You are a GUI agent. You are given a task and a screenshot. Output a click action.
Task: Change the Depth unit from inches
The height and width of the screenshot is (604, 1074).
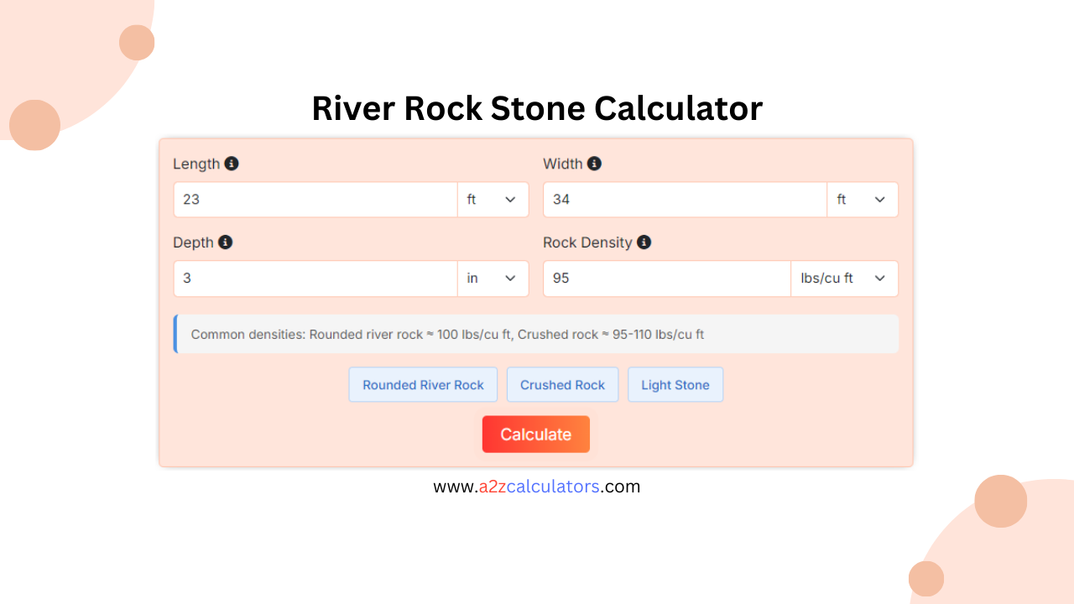[x=493, y=278]
